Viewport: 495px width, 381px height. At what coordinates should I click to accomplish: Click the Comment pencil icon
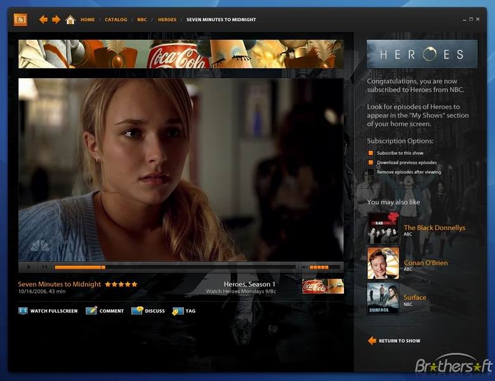coord(91,311)
